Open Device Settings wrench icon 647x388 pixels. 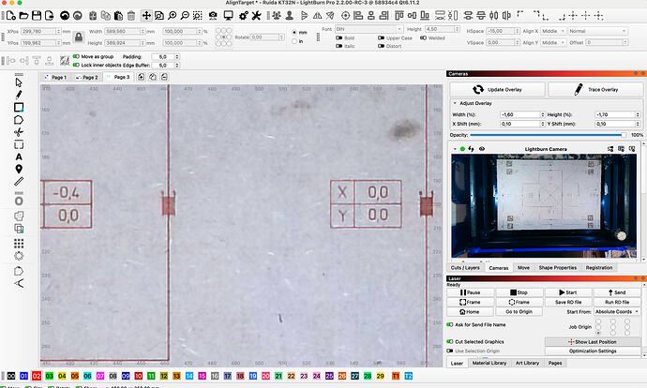256,16
